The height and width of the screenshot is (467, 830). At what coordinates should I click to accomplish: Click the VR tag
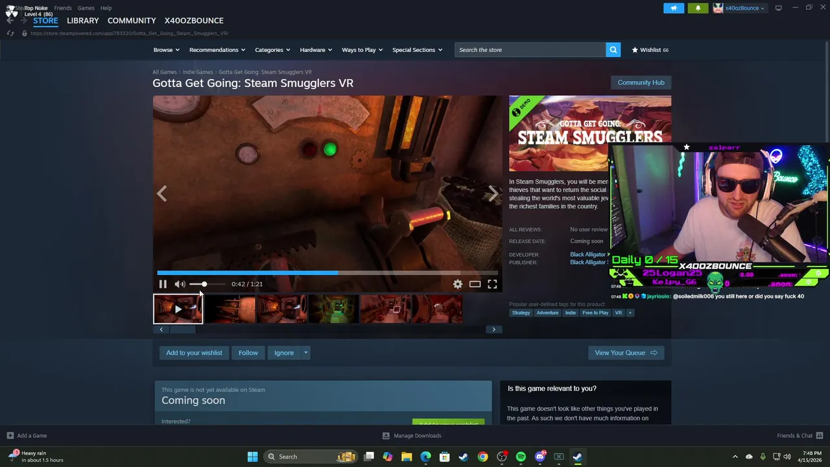tap(619, 313)
